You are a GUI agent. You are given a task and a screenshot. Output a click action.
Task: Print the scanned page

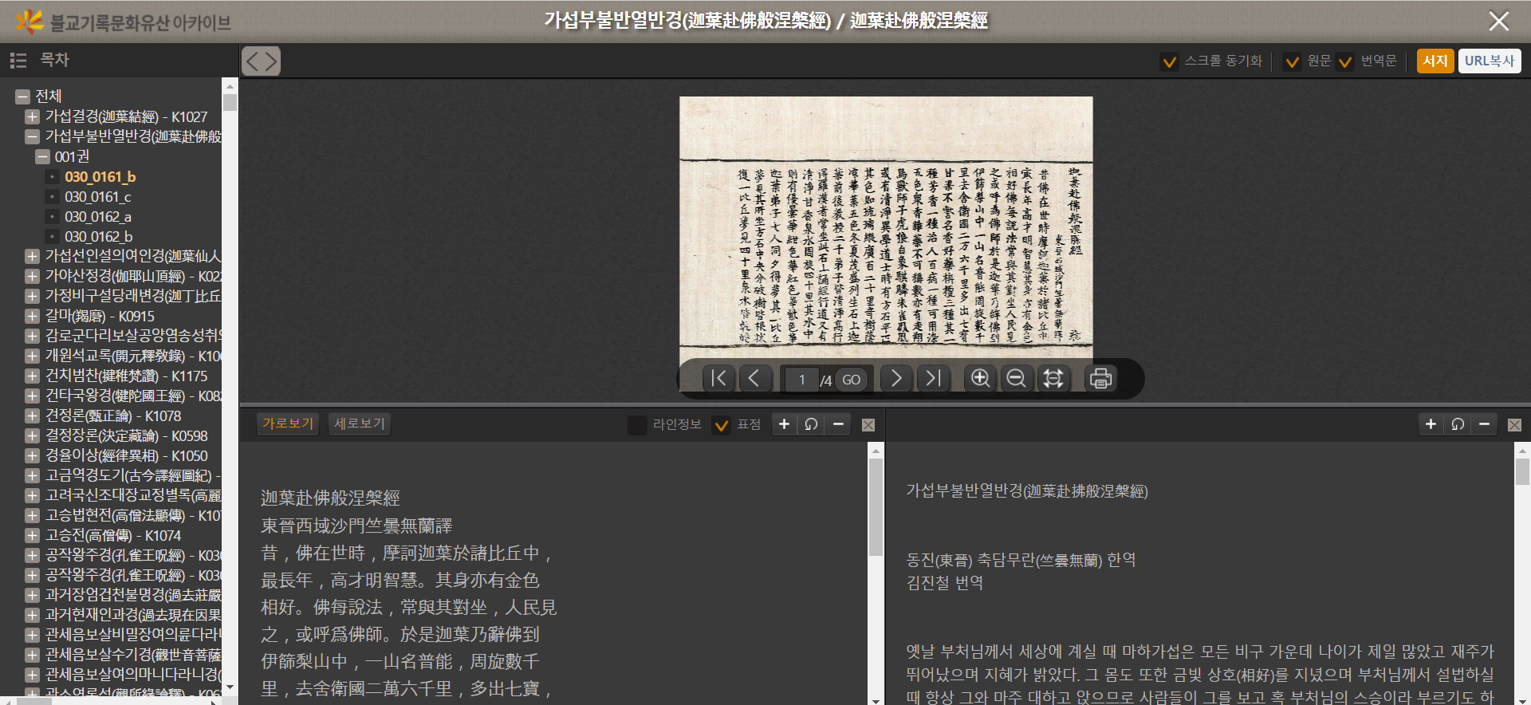click(1100, 378)
